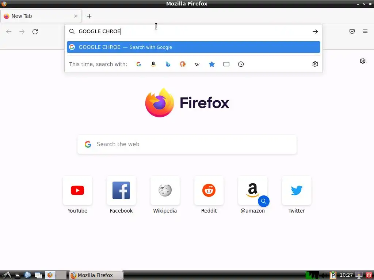374x280 pixels.
Task: Open Reddit shortcut tile
Action: 209,190
